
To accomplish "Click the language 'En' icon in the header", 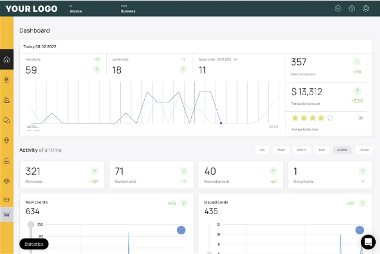I will coord(338,9).
